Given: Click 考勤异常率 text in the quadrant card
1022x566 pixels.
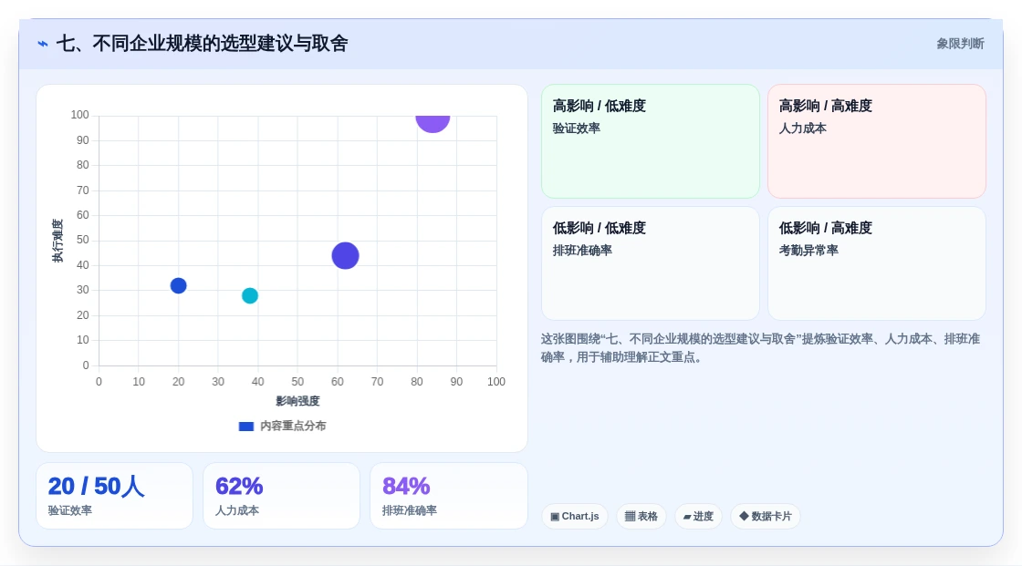Looking at the screenshot, I should 808,250.
